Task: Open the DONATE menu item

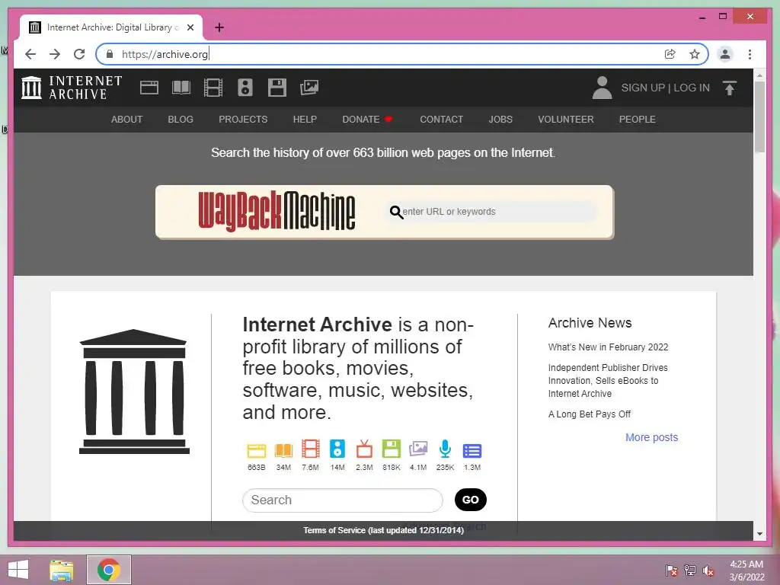Action: (x=367, y=120)
